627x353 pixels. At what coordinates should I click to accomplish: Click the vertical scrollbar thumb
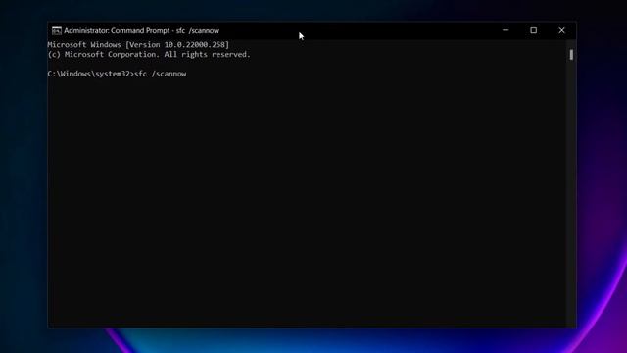[x=571, y=55]
